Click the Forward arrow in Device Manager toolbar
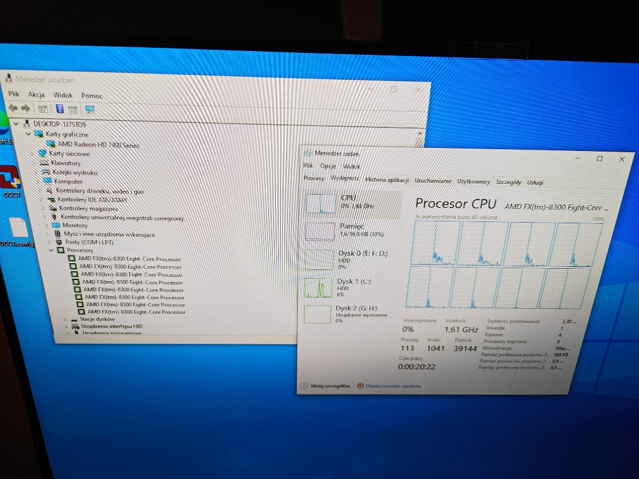 coord(26,109)
